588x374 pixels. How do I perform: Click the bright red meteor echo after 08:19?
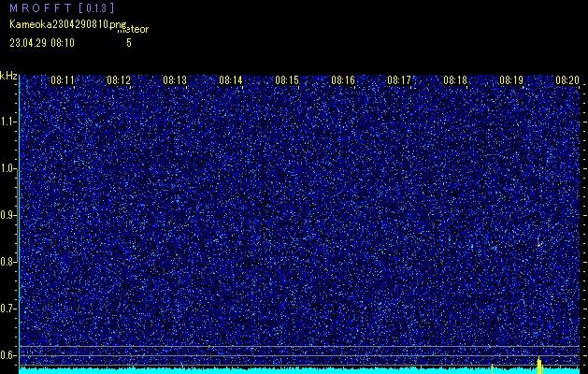click(538, 243)
